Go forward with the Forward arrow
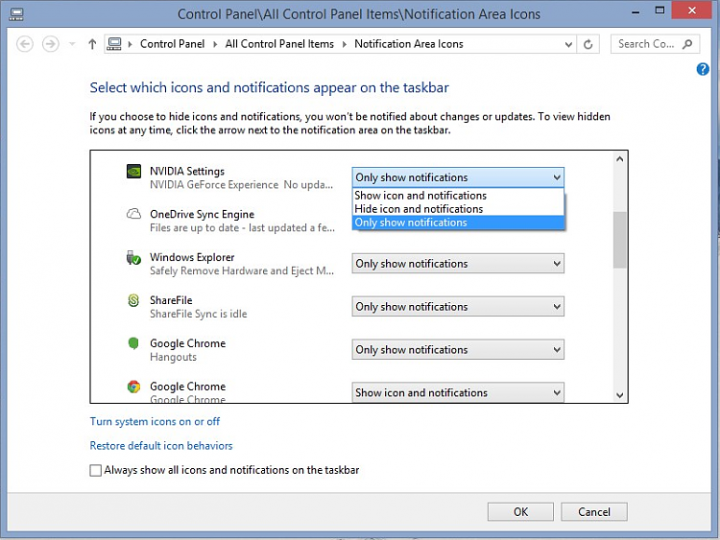 [51, 44]
